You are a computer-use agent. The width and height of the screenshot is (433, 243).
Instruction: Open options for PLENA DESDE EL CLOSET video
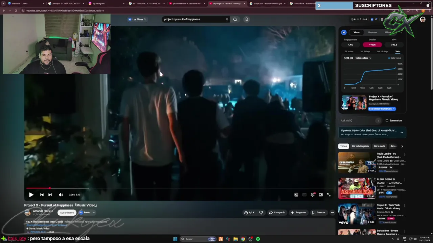[x=405, y=180]
